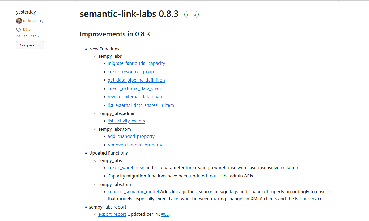Screen dimensions: 369x221
Task: Click the Latest release badge
Action: [x=191, y=15]
